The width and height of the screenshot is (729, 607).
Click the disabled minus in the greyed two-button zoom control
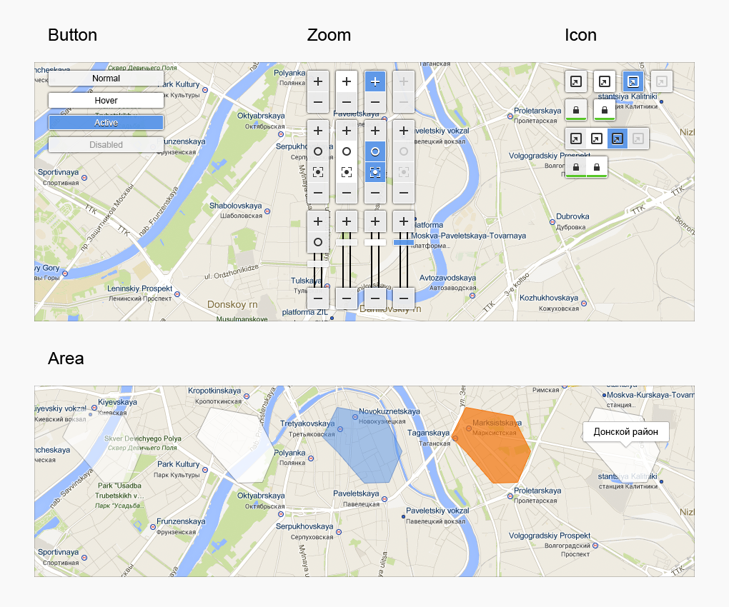click(x=404, y=102)
